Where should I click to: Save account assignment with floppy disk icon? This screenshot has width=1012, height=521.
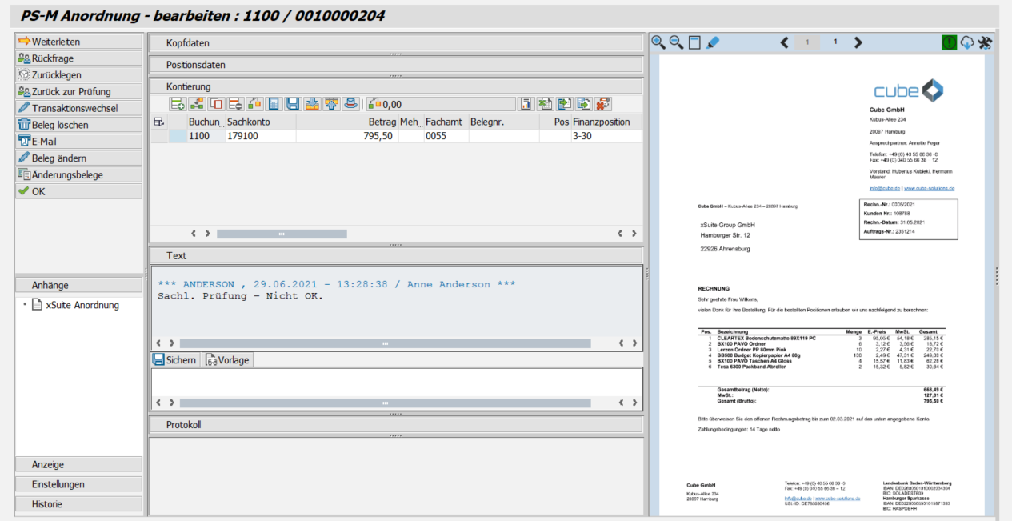[x=293, y=104]
